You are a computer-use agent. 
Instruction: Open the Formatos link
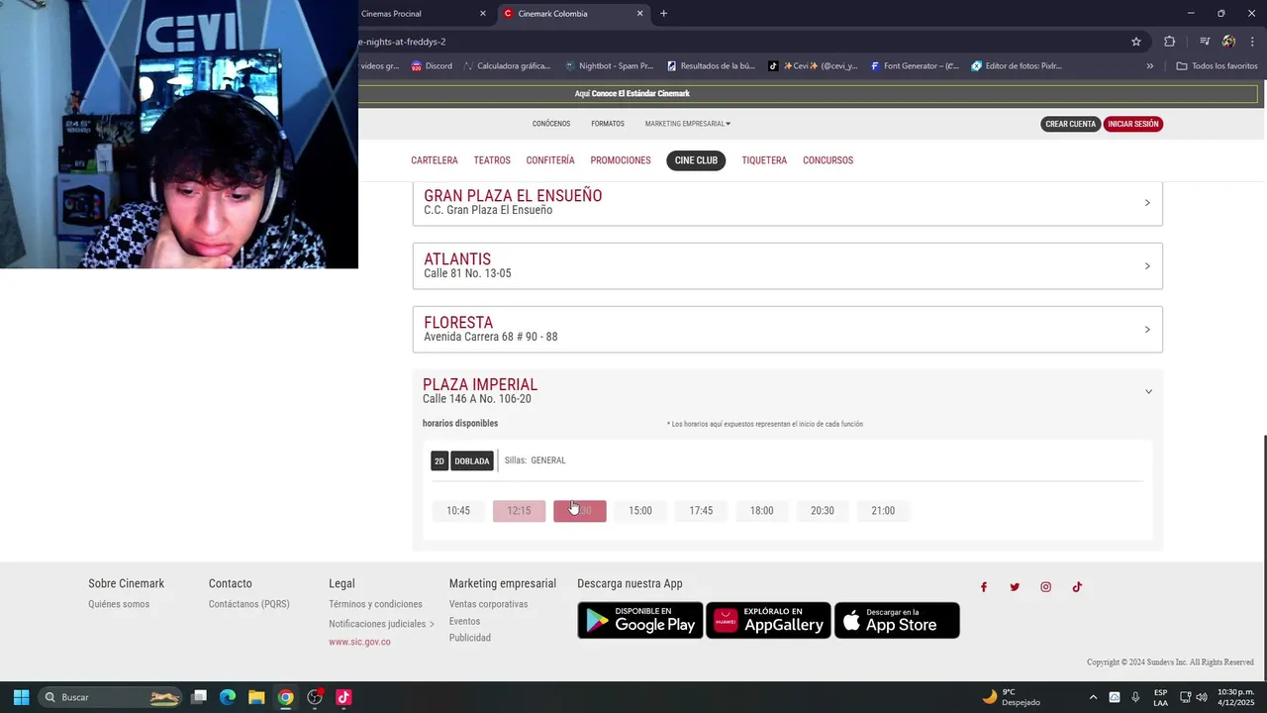coord(608,124)
